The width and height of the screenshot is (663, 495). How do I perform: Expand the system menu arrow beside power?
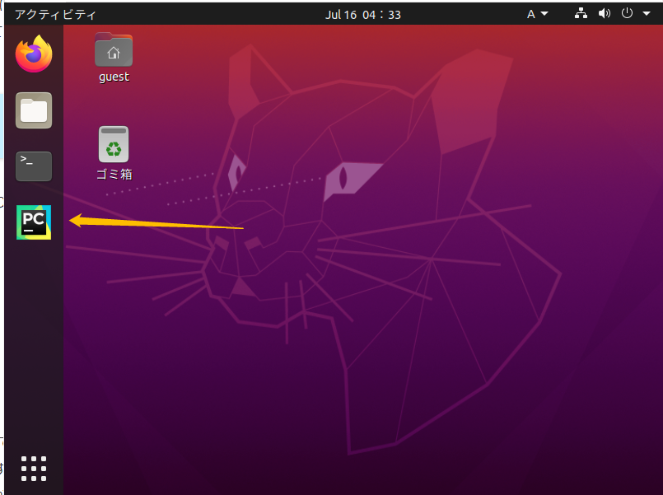(643, 14)
